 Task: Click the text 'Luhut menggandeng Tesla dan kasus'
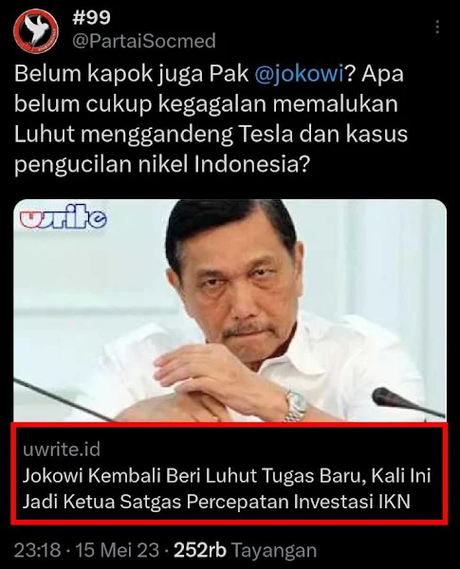click(211, 134)
